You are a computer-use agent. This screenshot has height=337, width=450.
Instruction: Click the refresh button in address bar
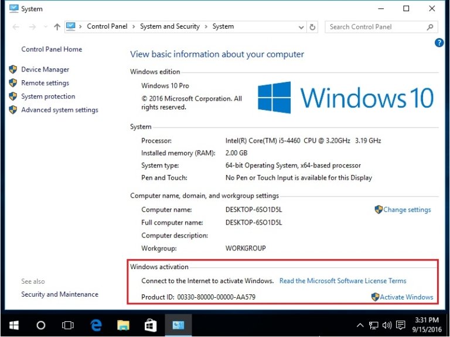pos(313,27)
